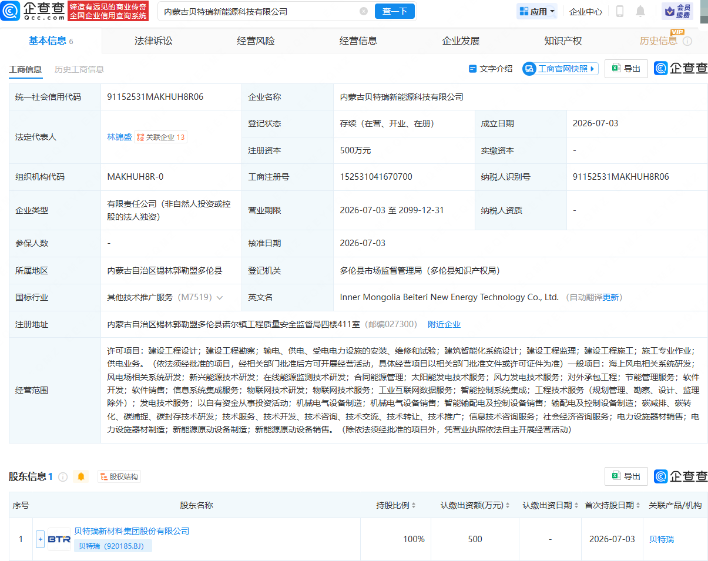
Task: Open the 应用 dropdown menu
Action: tap(537, 11)
